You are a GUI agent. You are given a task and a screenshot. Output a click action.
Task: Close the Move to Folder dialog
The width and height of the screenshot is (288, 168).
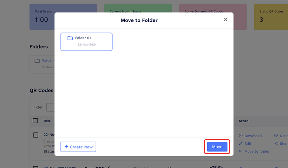coord(225,20)
